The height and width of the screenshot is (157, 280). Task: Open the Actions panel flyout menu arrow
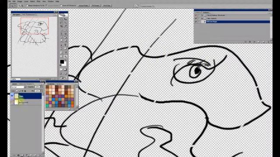[x=271, y=13]
